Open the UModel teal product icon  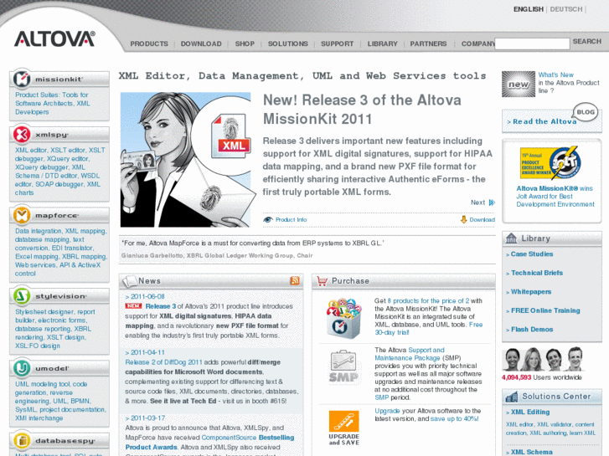[x=22, y=368]
